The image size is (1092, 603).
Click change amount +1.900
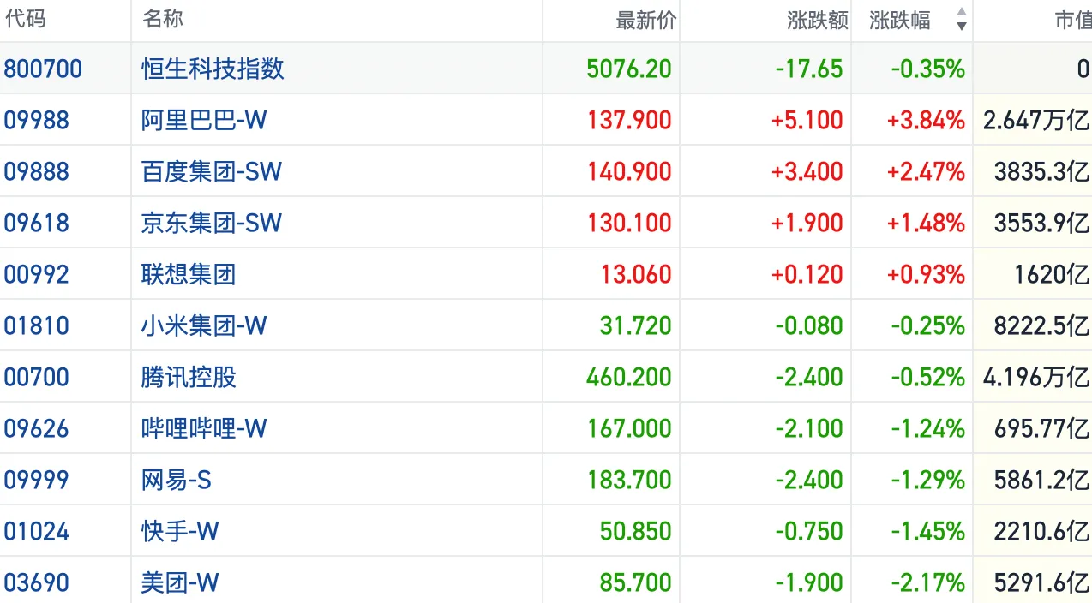coord(807,223)
